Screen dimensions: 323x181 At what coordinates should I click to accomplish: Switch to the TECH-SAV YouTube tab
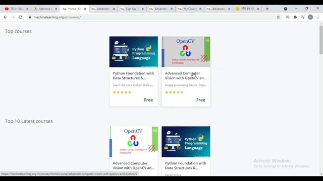coord(17,9)
